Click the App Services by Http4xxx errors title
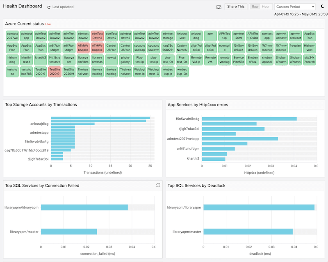Screen dimensions: 328x262 click(x=198, y=105)
